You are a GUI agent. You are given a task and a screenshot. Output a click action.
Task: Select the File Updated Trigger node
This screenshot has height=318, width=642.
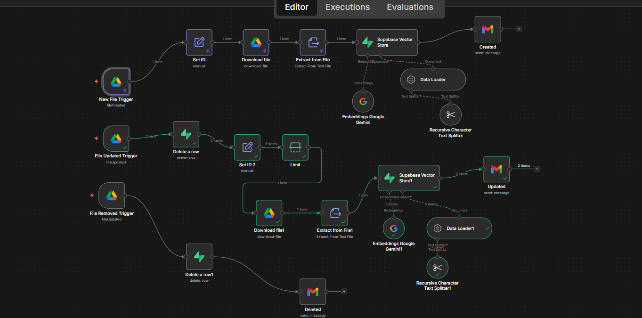pyautogui.click(x=116, y=139)
